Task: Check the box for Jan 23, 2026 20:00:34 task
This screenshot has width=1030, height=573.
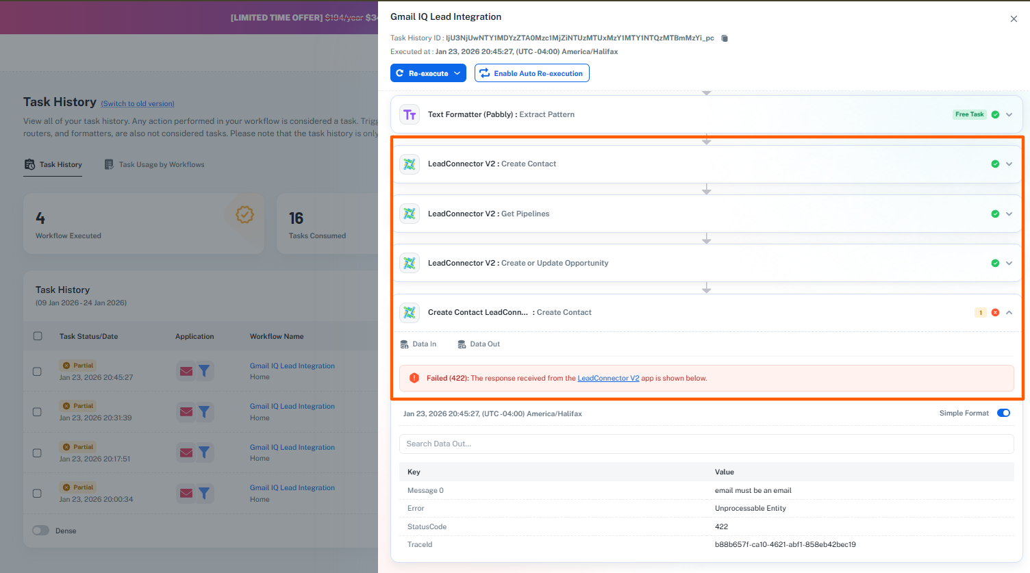Action: click(x=37, y=493)
